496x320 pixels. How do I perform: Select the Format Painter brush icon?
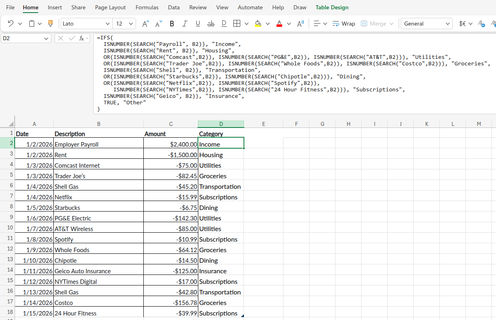coord(51,24)
